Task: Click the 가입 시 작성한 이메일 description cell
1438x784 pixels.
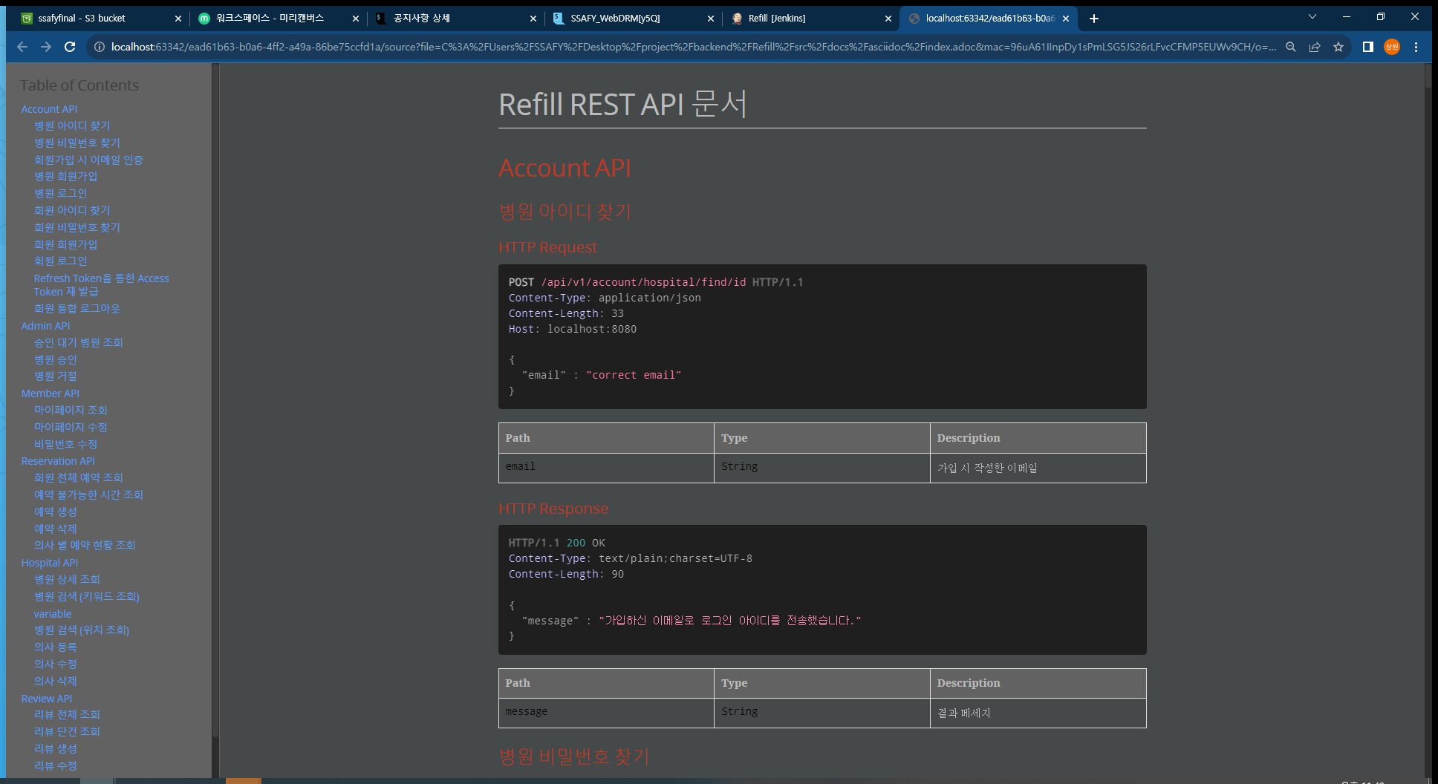Action: tap(1038, 468)
